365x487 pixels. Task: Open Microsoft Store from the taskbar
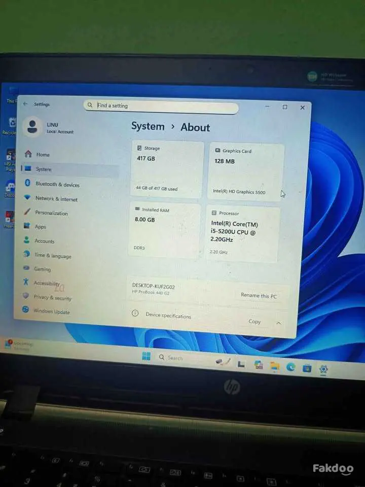[x=307, y=368]
